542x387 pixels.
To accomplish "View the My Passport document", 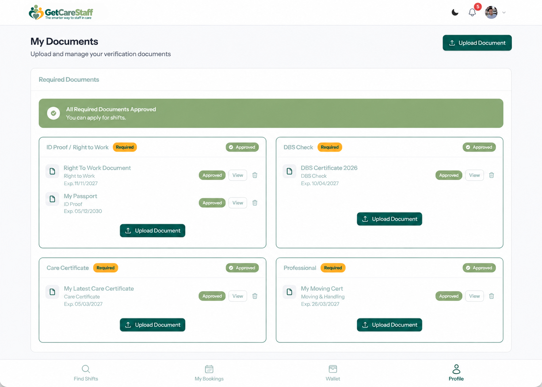I will pyautogui.click(x=238, y=203).
